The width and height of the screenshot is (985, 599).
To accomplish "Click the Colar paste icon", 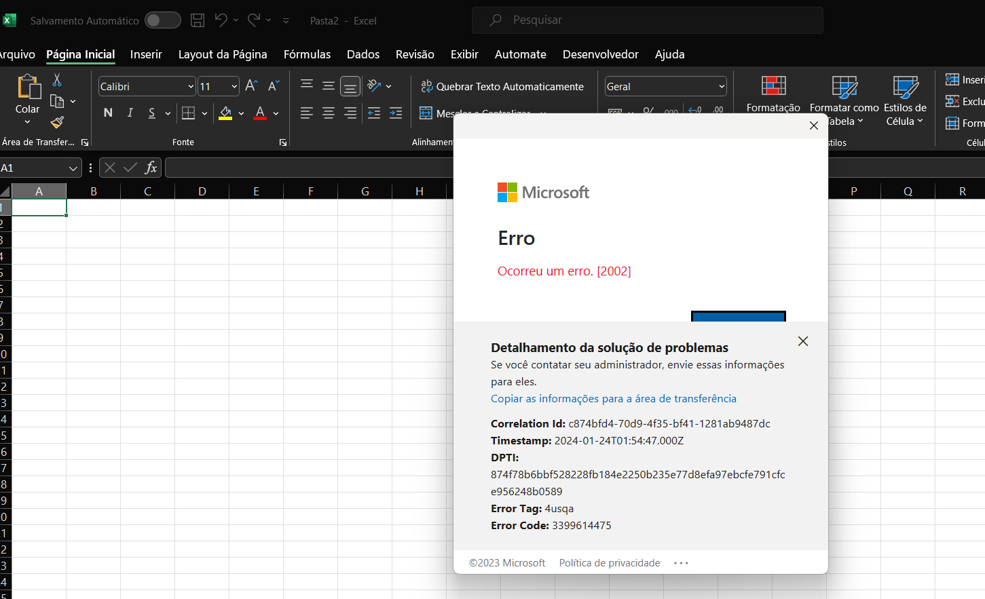I will (29, 87).
